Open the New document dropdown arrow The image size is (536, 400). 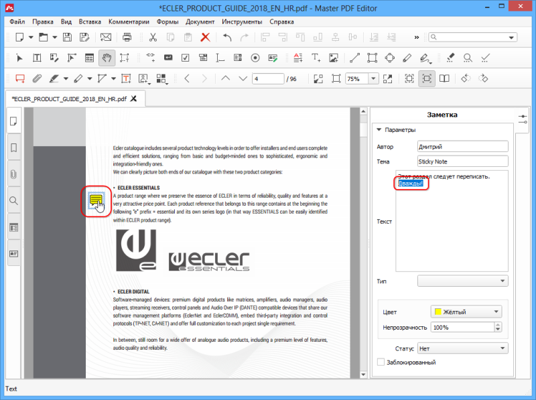tap(31, 38)
